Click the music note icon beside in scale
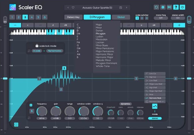This screenshot has width=194, height=135. point(29,51)
